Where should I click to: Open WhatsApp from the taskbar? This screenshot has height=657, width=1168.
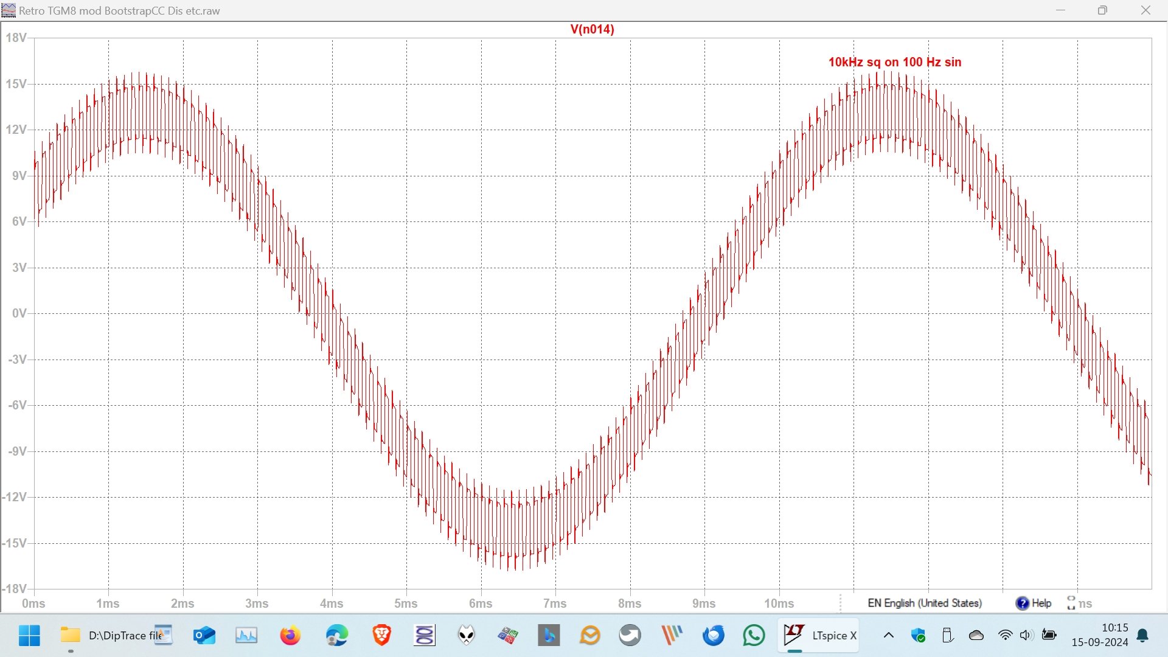754,636
